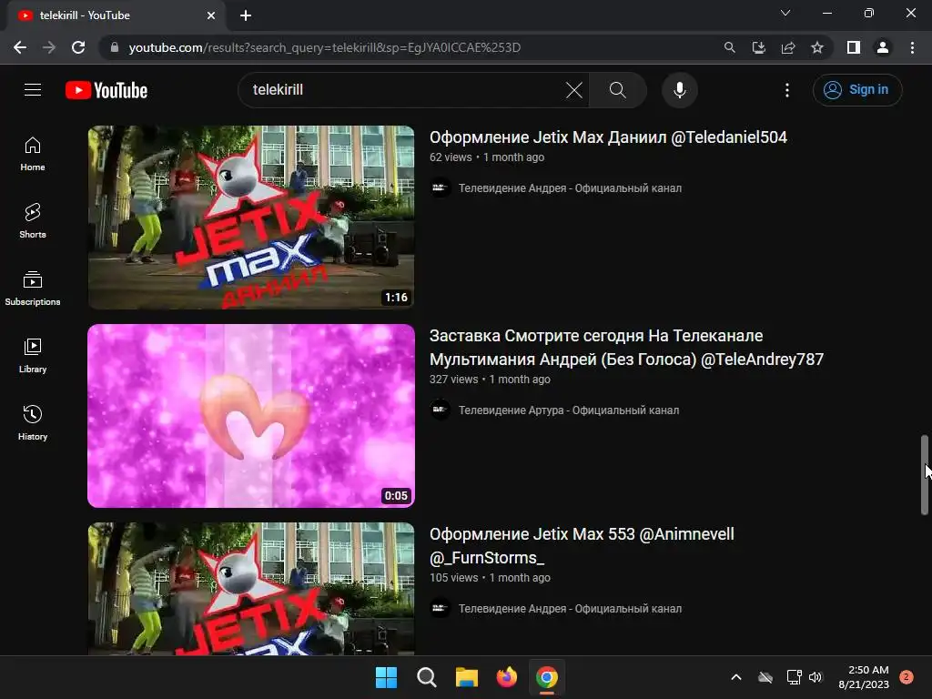Image resolution: width=932 pixels, height=699 pixels.
Task: Open the Windows Start menu
Action: click(386, 677)
